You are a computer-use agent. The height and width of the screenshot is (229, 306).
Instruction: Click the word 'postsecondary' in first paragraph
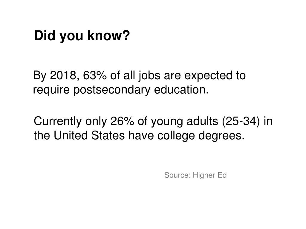(112, 90)
